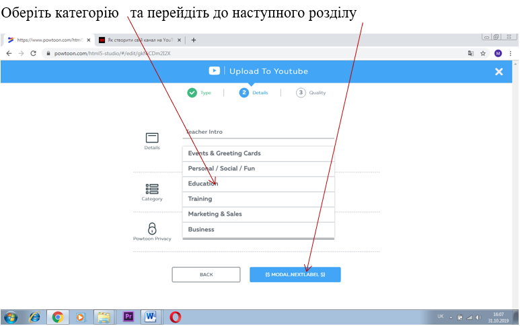Screen dimensions: 520x326
Task: Open the network signal tray icon
Action: coord(470,317)
